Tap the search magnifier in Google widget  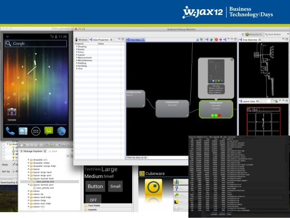click(x=8, y=43)
